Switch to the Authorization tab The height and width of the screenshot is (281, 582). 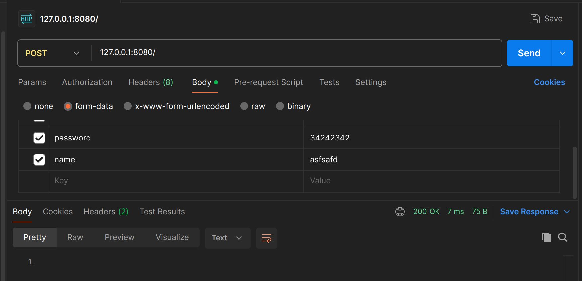[x=87, y=82]
